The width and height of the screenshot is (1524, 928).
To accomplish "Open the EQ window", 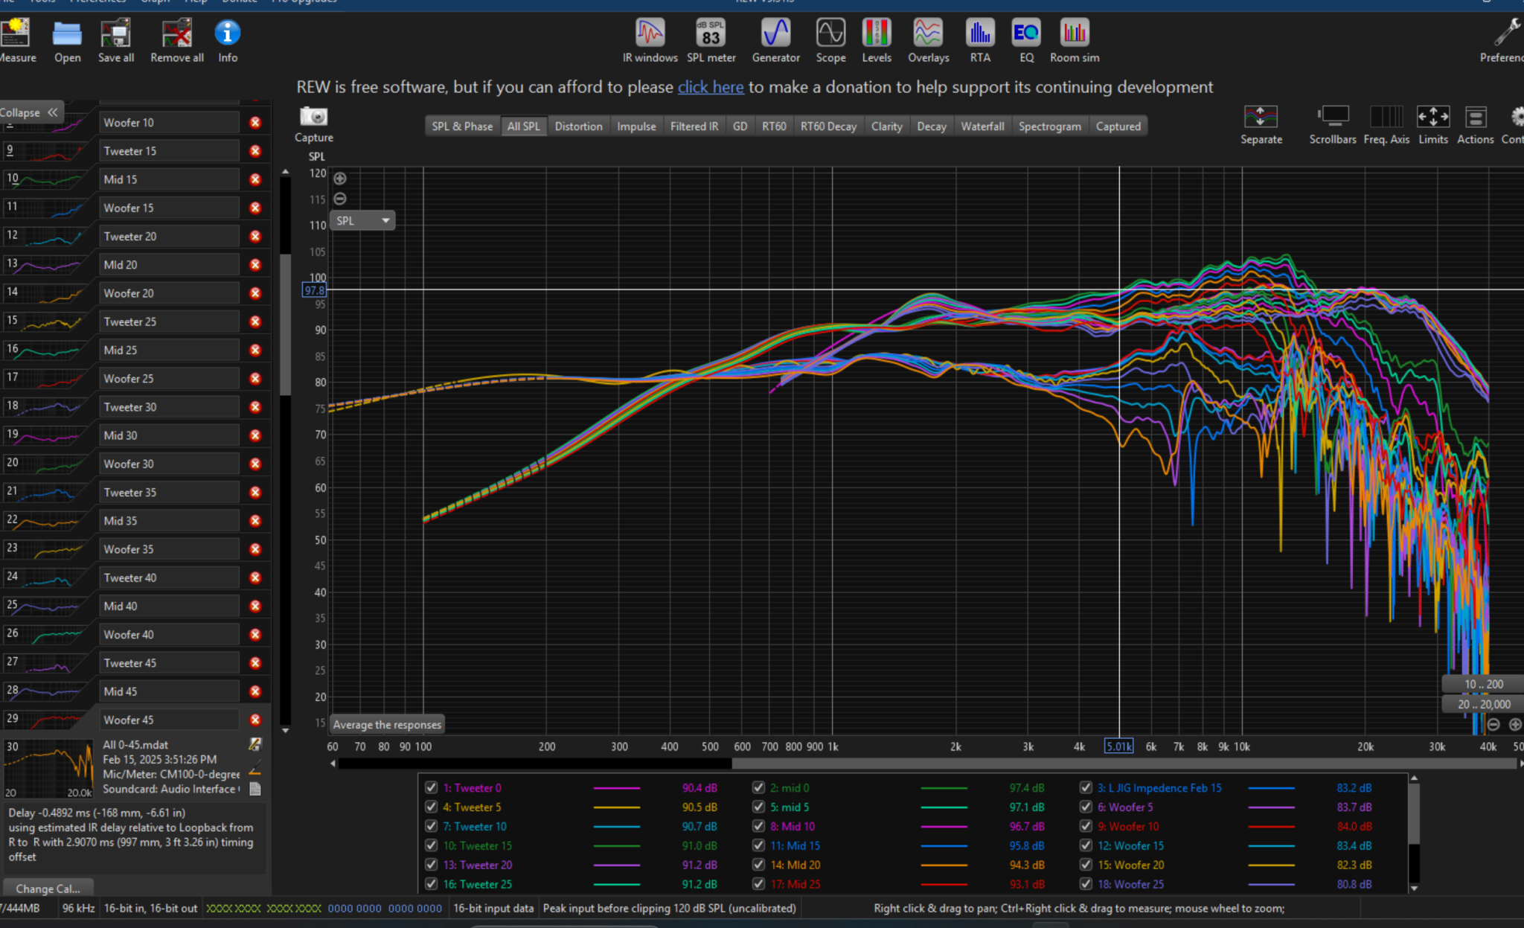I will tap(1026, 42).
